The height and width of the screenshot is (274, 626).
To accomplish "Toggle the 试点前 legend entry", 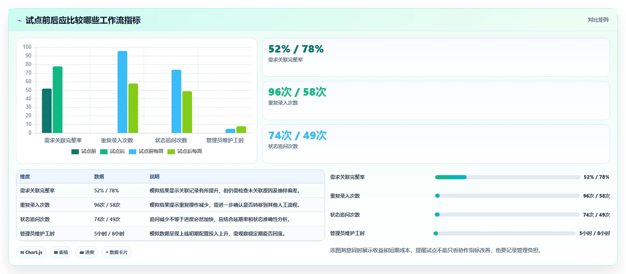I will [84, 151].
